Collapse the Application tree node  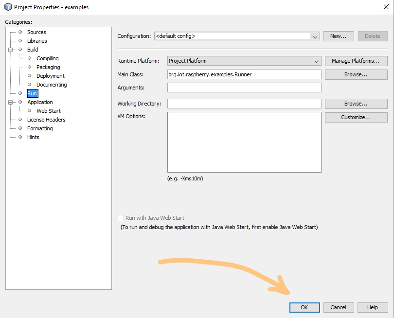[x=10, y=102]
